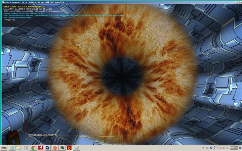The width and height of the screenshot is (242, 151).
Task: Open the keyboard IME tray icon
Action: click(207, 148)
